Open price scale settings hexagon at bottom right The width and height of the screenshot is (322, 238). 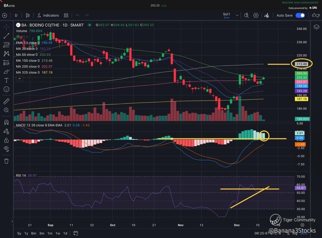click(x=302, y=225)
